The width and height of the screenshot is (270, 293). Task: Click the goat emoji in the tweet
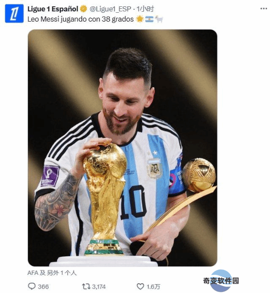[159, 19]
